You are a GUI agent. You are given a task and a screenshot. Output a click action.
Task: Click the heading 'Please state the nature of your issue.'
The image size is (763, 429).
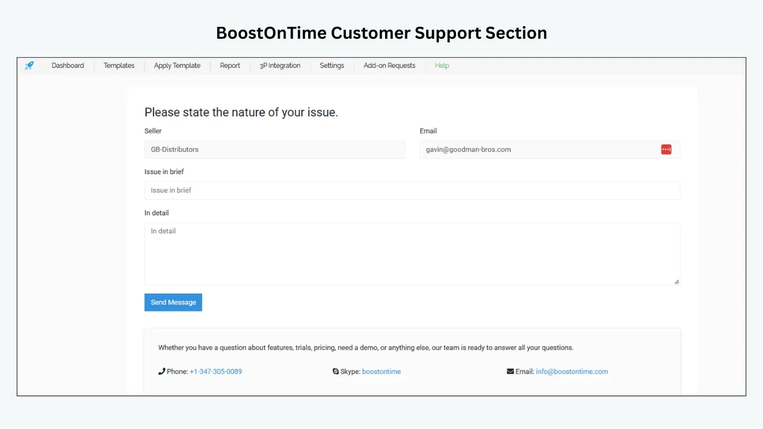pos(241,112)
